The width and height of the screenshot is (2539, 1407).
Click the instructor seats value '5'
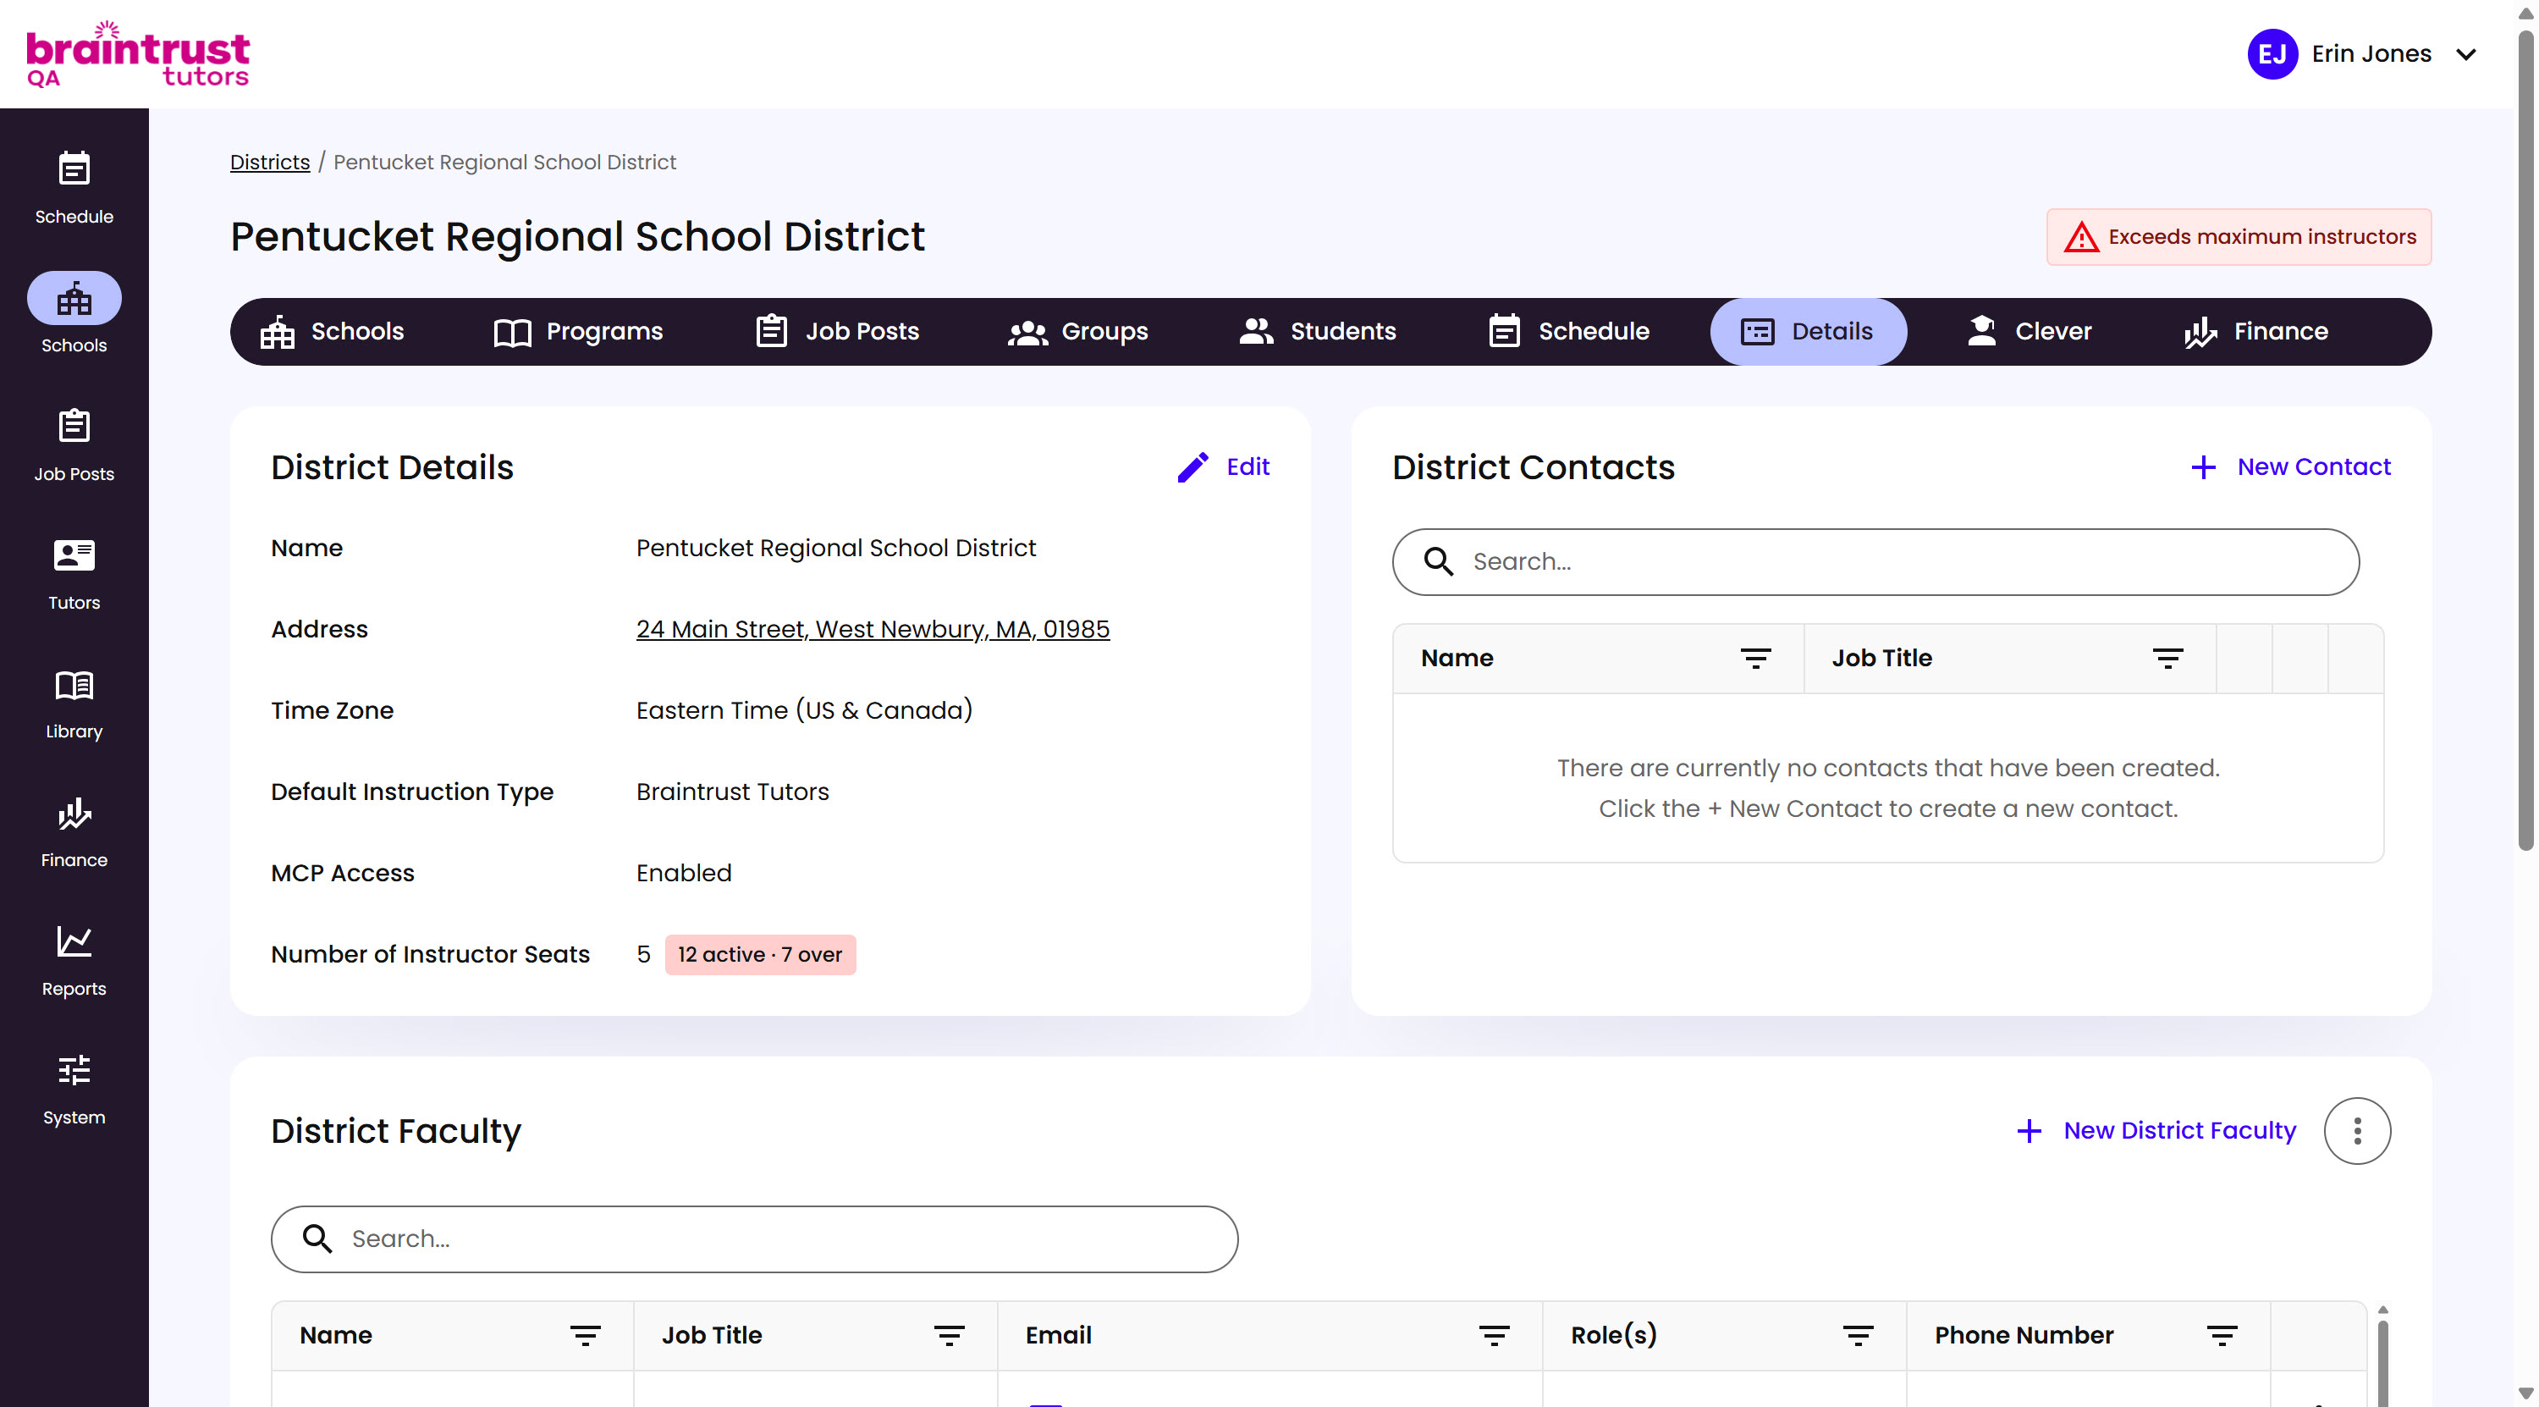click(643, 954)
